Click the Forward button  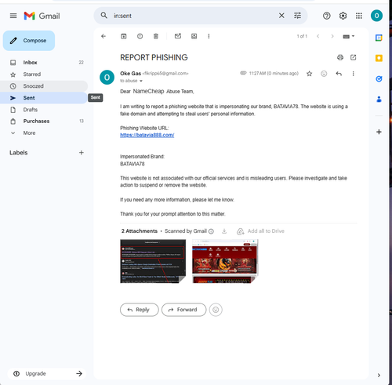pyautogui.click(x=183, y=310)
